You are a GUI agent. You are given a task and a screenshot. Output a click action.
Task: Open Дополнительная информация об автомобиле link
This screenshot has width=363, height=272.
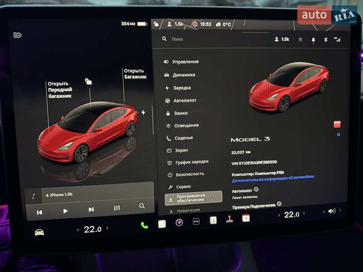tap(273, 179)
